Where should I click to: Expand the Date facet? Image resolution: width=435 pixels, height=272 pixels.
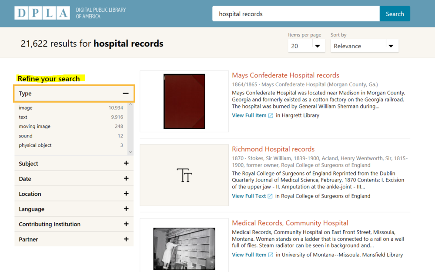coord(126,178)
